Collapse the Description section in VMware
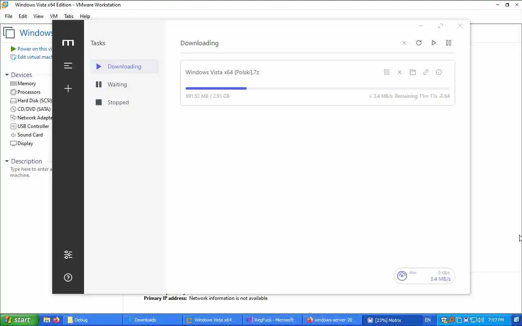The image size is (522, 326). [x=7, y=161]
